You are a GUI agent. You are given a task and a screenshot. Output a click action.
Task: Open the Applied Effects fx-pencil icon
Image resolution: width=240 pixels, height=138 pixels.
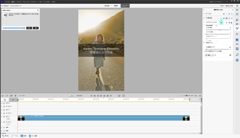(x=237, y=28)
